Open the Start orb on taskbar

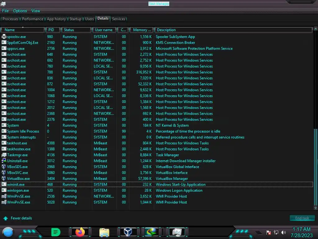pos(8,232)
